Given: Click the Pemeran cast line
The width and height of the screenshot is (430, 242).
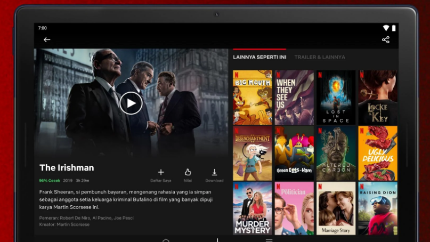Looking at the screenshot, I should click(x=86, y=218).
